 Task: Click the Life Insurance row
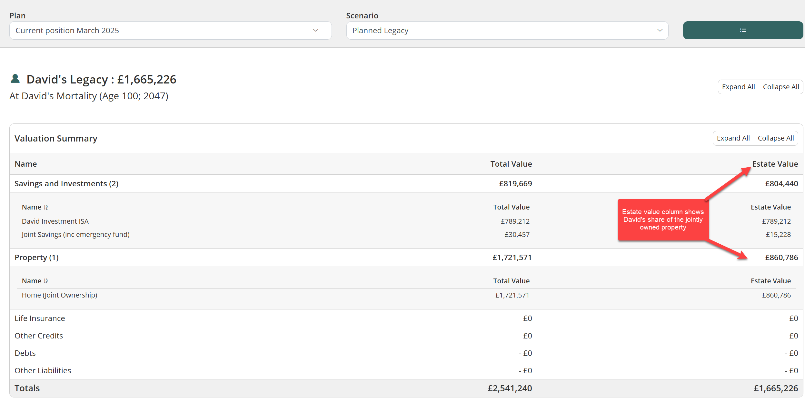pyautogui.click(x=40, y=318)
